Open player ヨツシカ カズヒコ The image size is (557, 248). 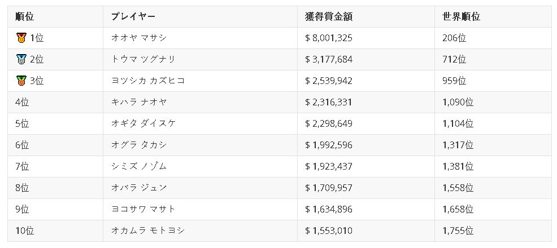pos(148,81)
